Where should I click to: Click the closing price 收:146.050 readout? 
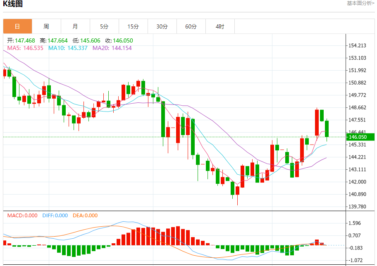[119, 40]
